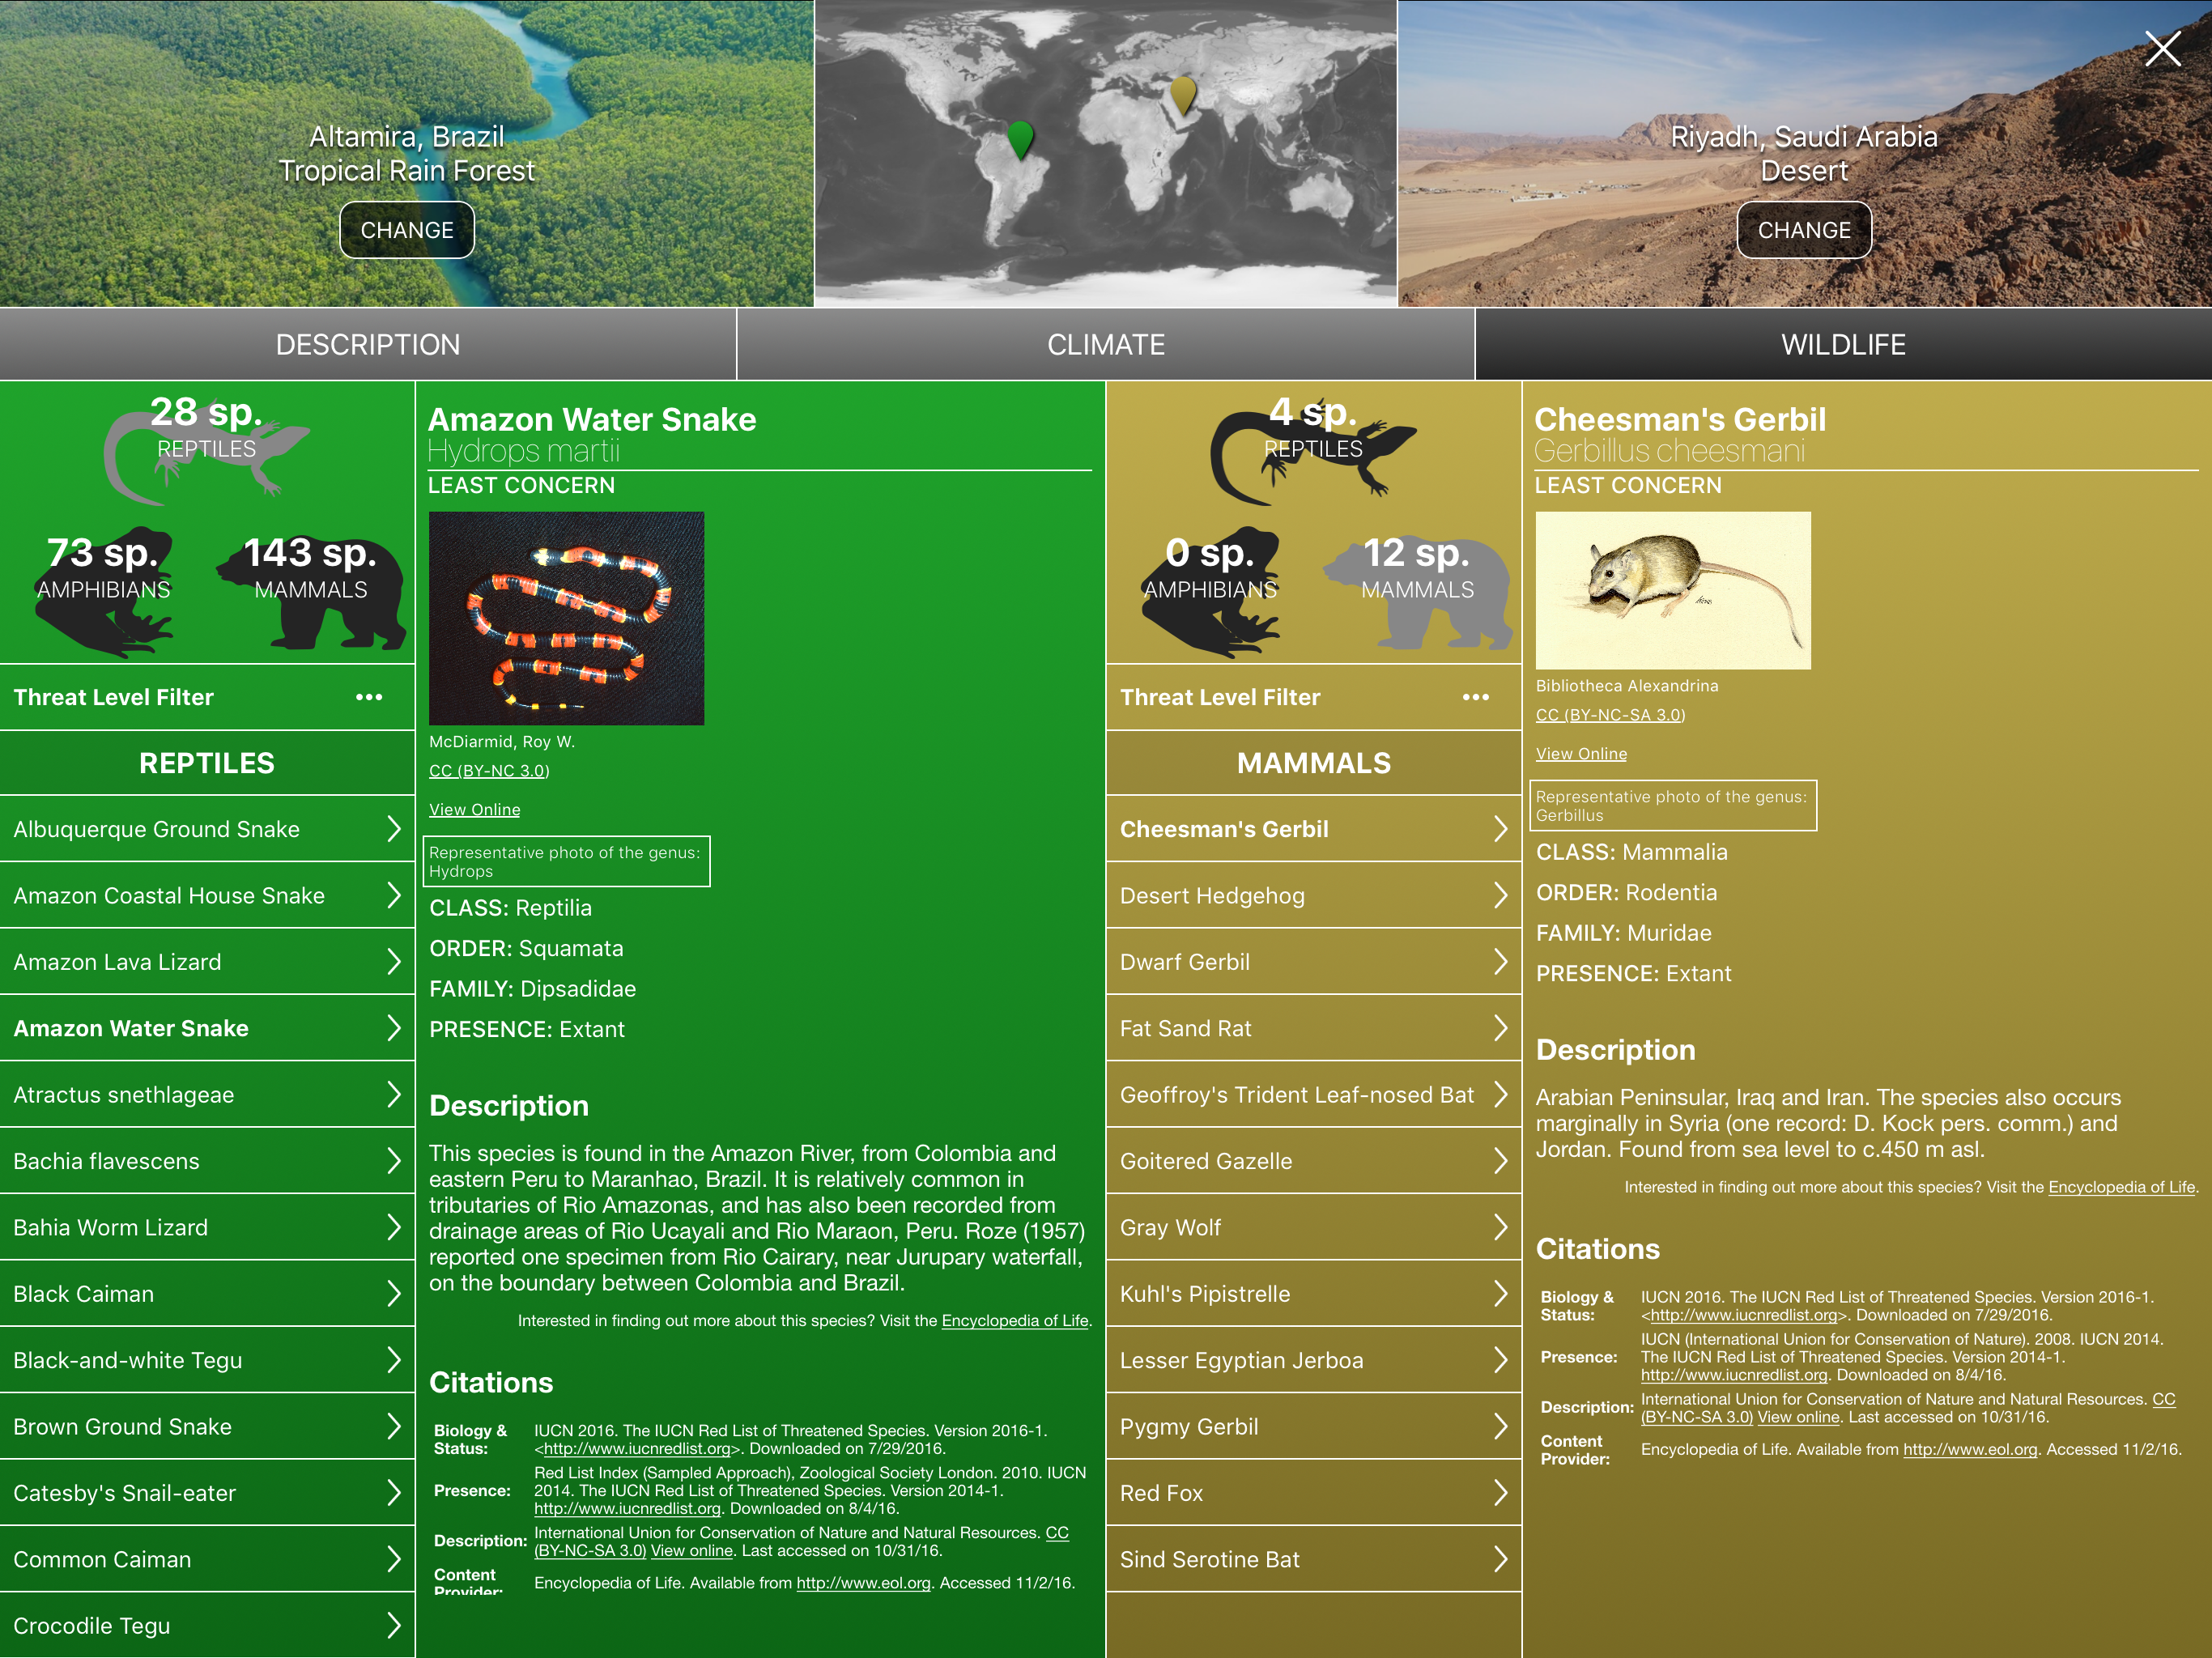Expand Black Caiman entry in reptiles list
The image size is (2212, 1658).
(x=207, y=1294)
